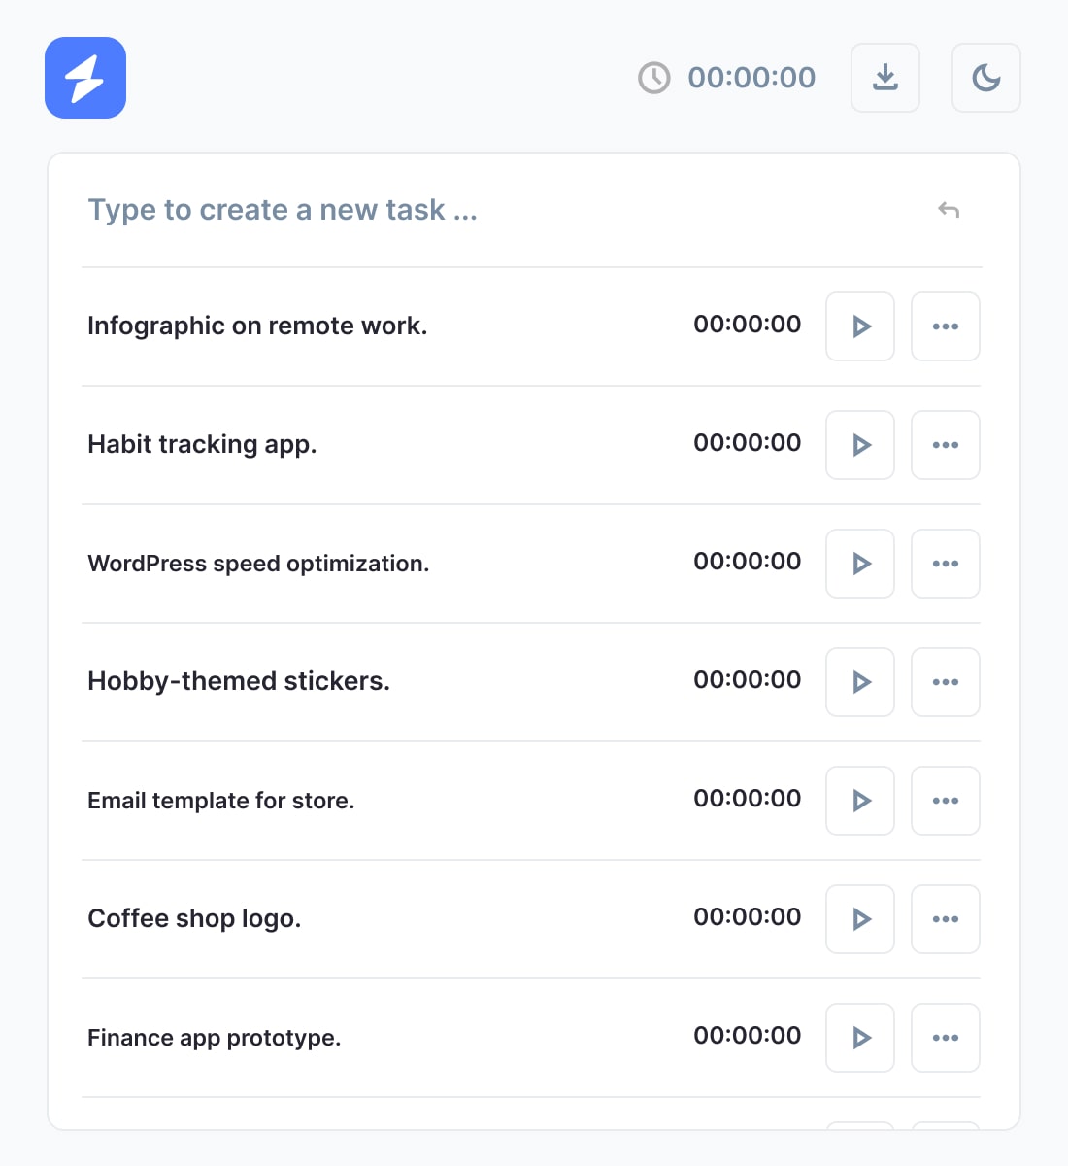1068x1166 pixels.
Task: Open more options for Infographic on remote work
Action: 945,326
